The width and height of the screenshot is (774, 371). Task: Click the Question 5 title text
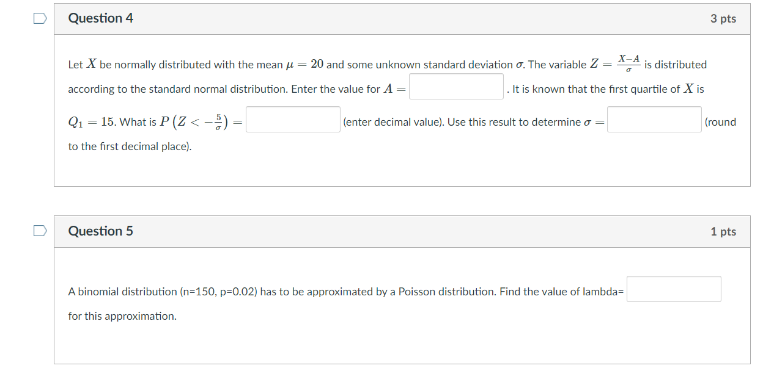click(101, 231)
